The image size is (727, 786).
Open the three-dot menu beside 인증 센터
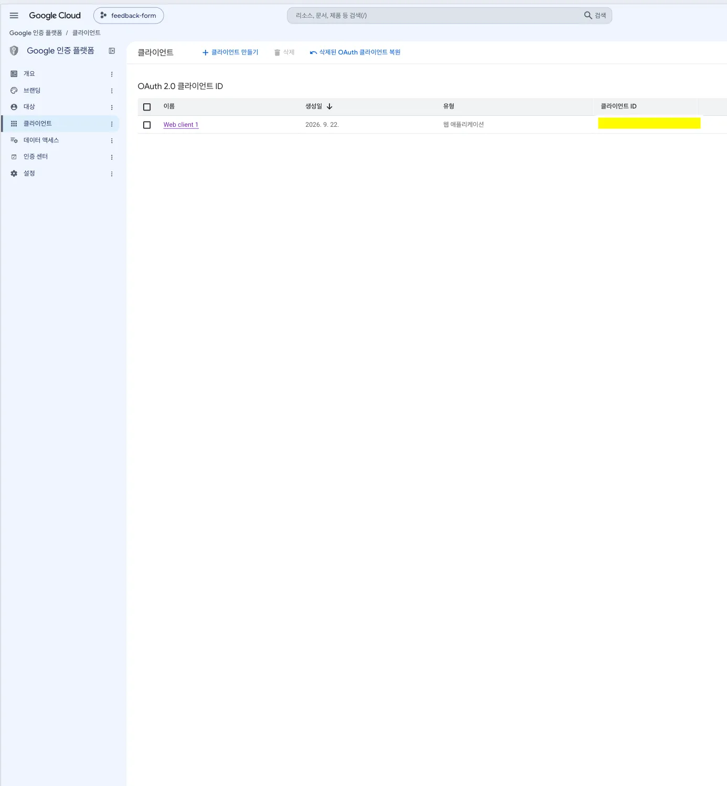[x=112, y=157]
